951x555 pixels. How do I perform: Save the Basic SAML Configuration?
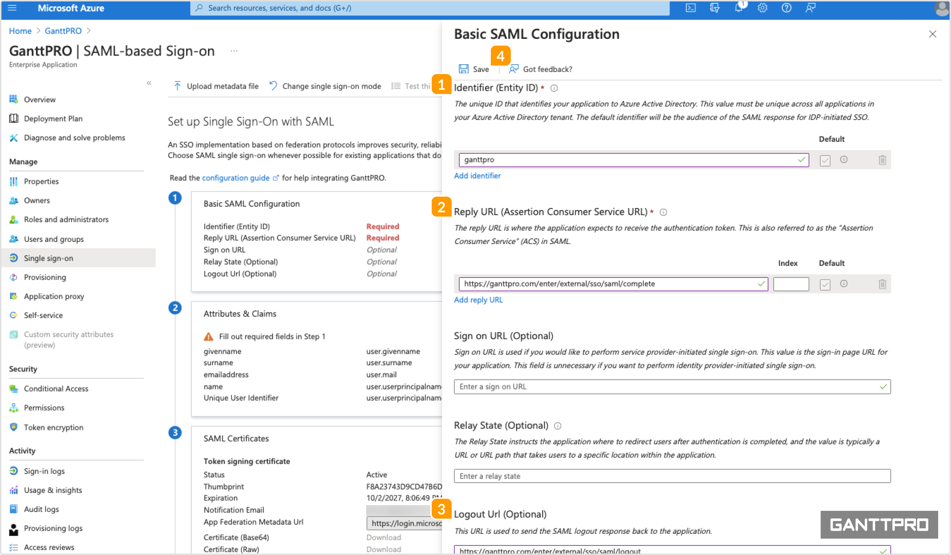pyautogui.click(x=474, y=69)
